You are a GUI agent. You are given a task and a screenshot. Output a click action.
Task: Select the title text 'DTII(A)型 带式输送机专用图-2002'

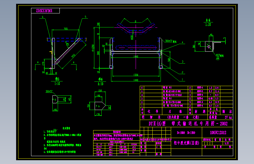pos(188,124)
